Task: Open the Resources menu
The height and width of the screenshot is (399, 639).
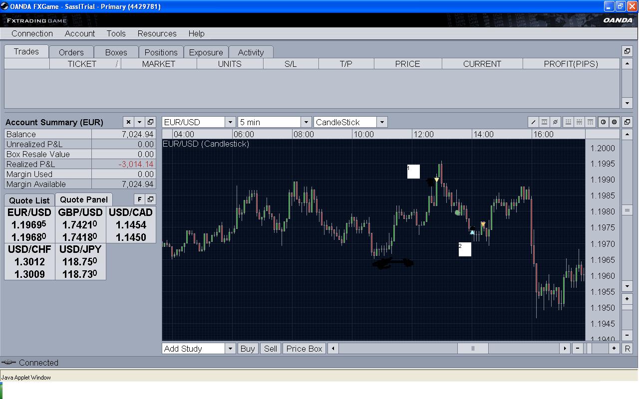Action: coord(157,33)
